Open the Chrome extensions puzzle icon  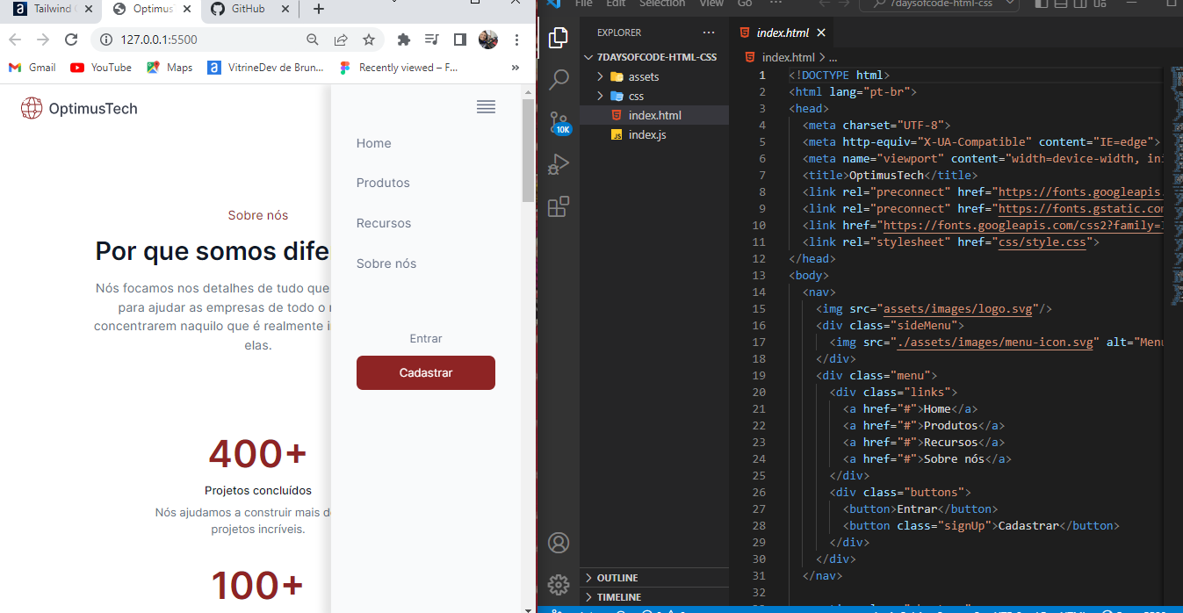click(x=403, y=39)
